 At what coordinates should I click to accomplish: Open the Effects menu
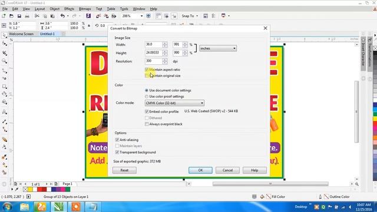(x=69, y=9)
